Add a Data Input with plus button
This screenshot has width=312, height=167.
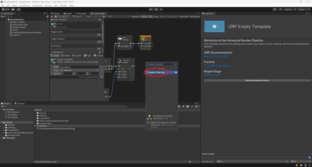click(x=99, y=49)
